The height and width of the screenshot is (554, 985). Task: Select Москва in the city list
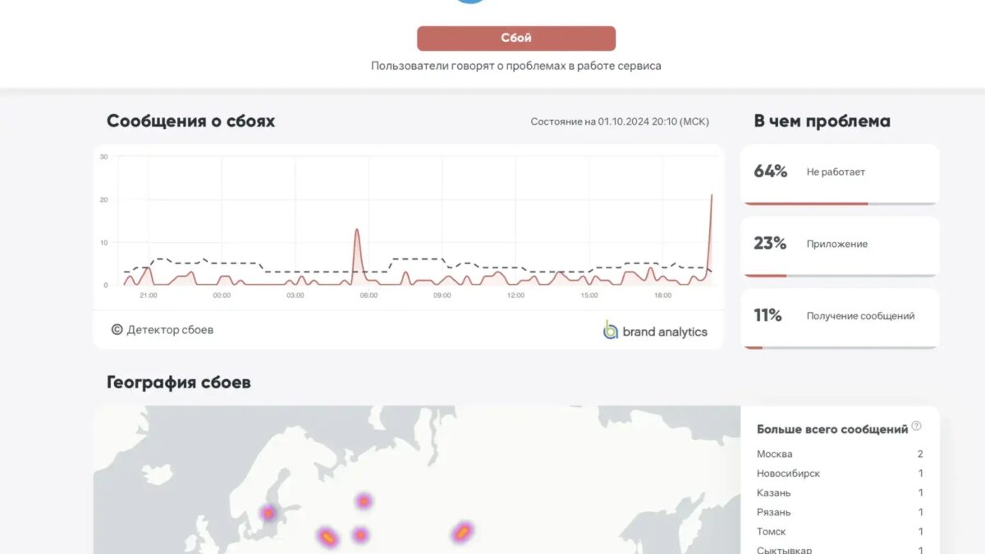click(775, 454)
